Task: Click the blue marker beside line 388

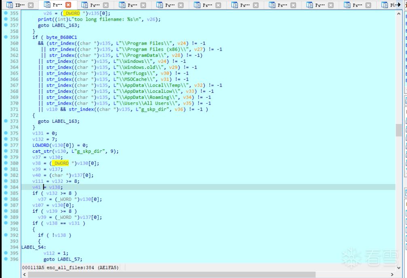Action: click(6, 211)
